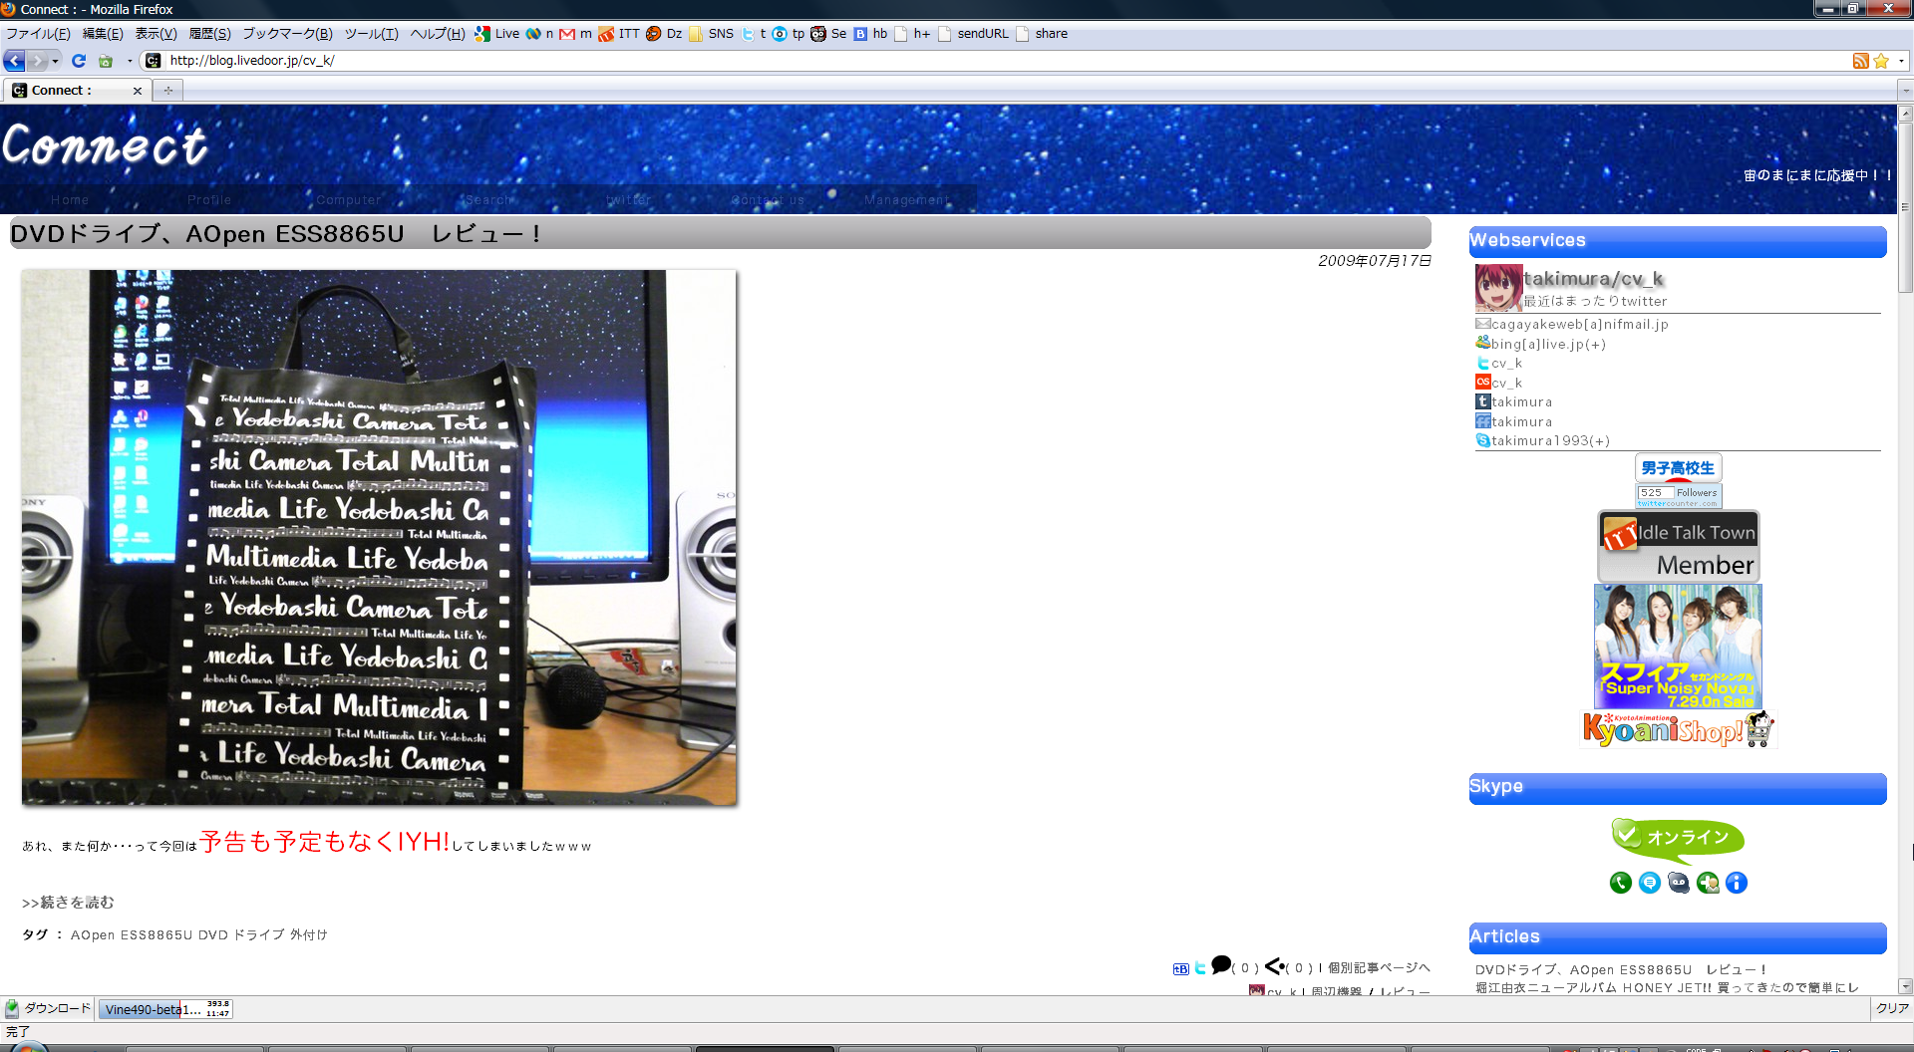Open the list-all-tabs dropdown at tab bar end
1914x1052 pixels.
pyautogui.click(x=1905, y=91)
